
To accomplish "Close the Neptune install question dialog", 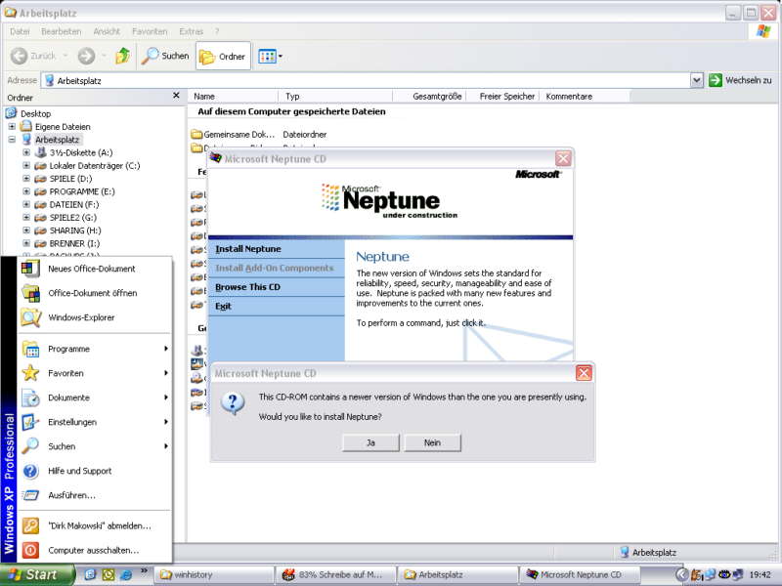I will (584, 373).
